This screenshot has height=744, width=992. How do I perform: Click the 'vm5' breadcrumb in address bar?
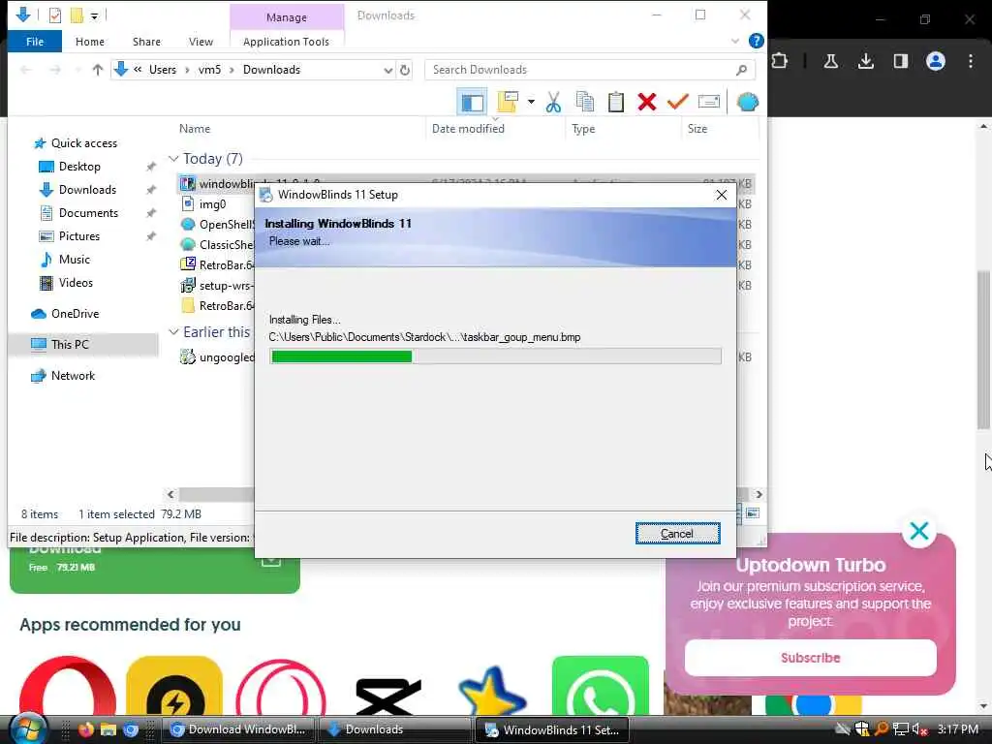(x=209, y=70)
